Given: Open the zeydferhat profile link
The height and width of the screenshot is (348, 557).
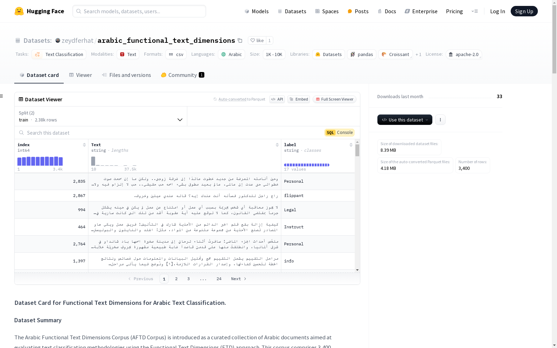Looking at the screenshot, I should (x=77, y=40).
